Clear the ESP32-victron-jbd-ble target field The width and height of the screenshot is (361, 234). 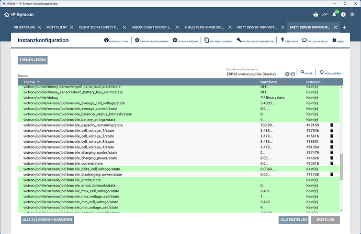(x=287, y=74)
